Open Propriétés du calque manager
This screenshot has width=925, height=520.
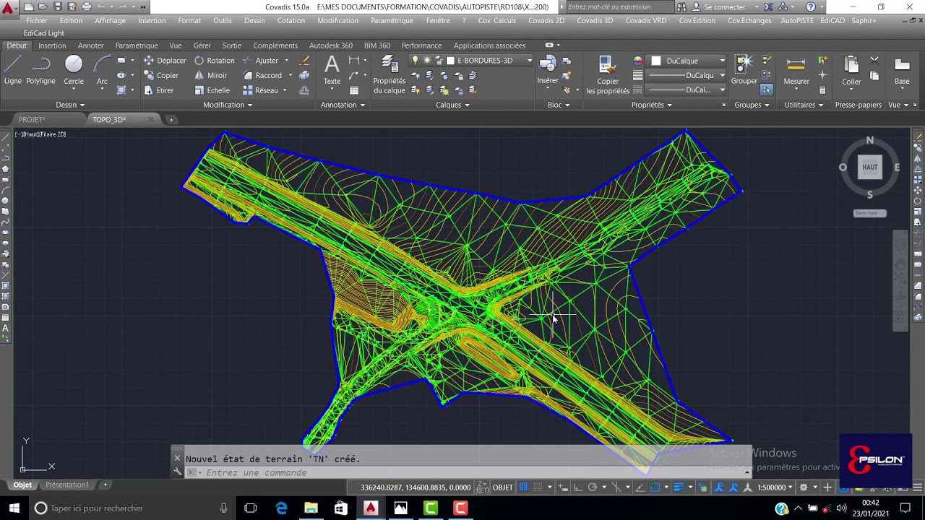pos(390,75)
